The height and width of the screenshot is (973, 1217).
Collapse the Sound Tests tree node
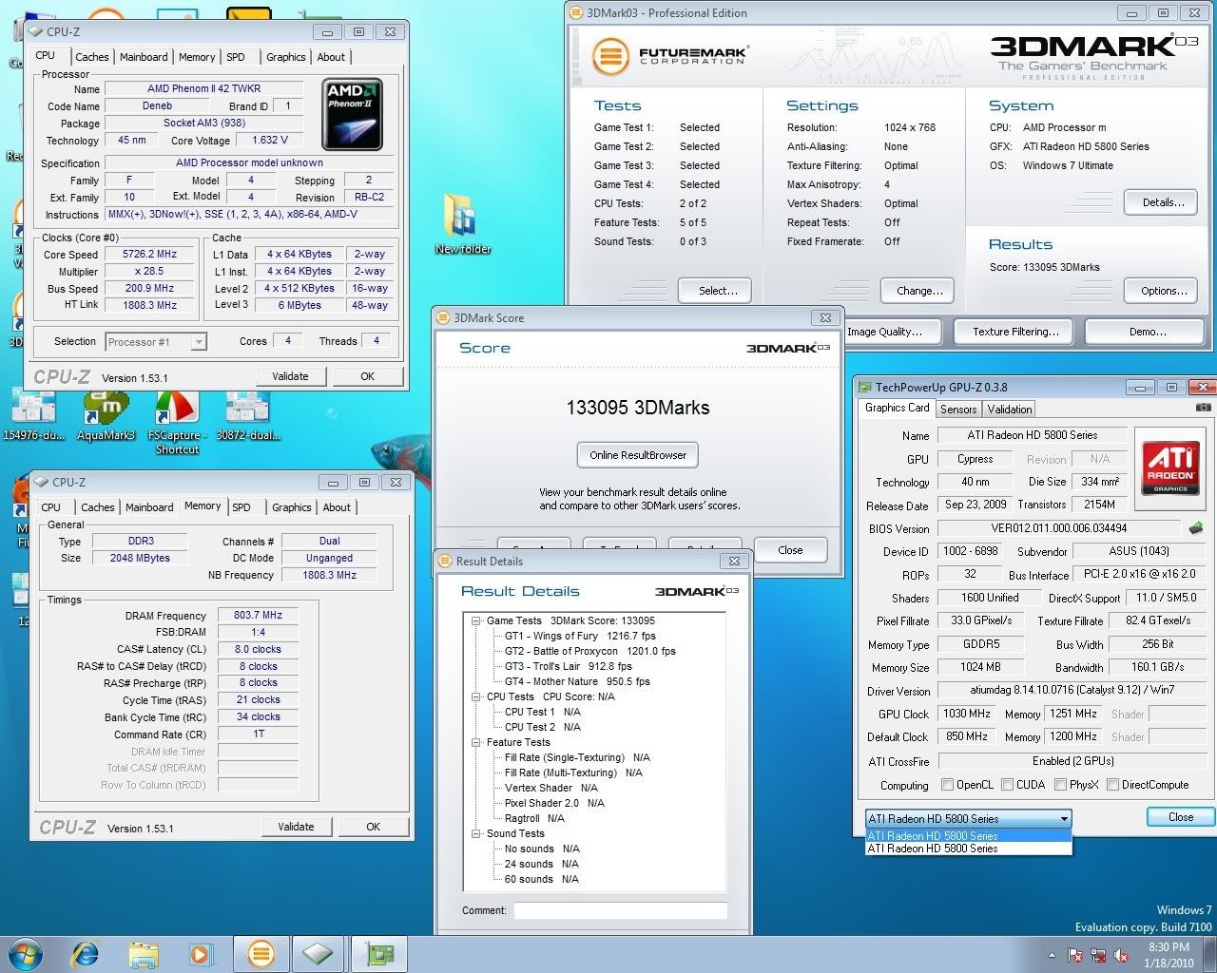click(x=476, y=833)
